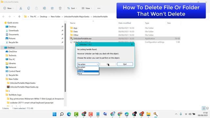Select Quick access in navigation pane
Image resolution: width=210 pixels, height=118 pixels.
[x=13, y=23]
